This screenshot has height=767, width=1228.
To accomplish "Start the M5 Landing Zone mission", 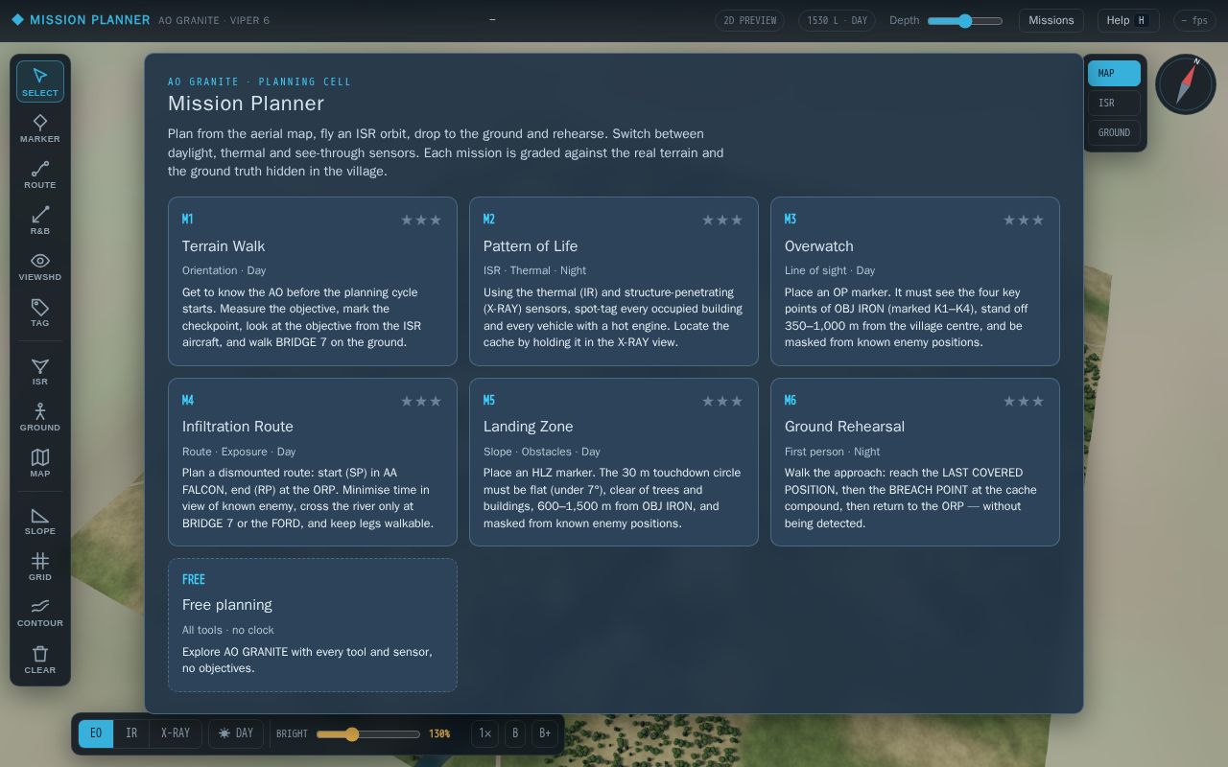I will tap(614, 462).
